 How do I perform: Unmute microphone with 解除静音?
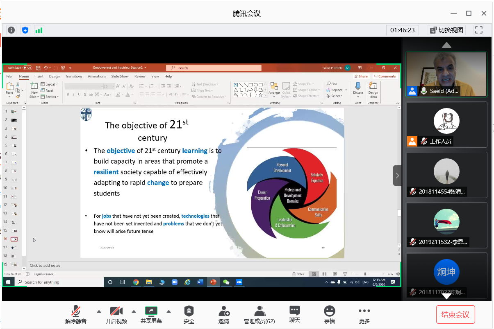pyautogui.click(x=76, y=314)
